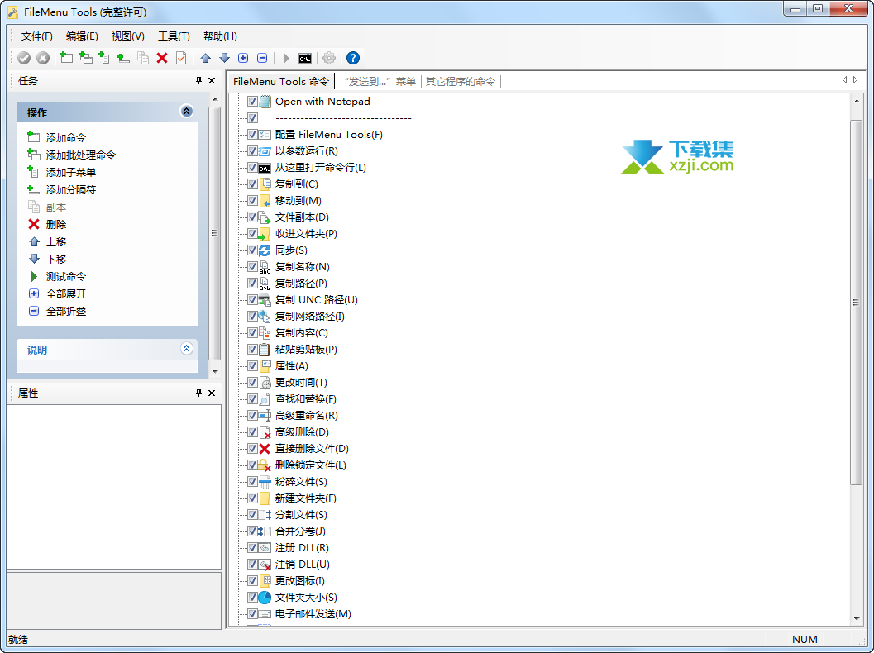Open help via the blue question-mark icon
Viewport: 874px width, 653px height.
point(353,58)
